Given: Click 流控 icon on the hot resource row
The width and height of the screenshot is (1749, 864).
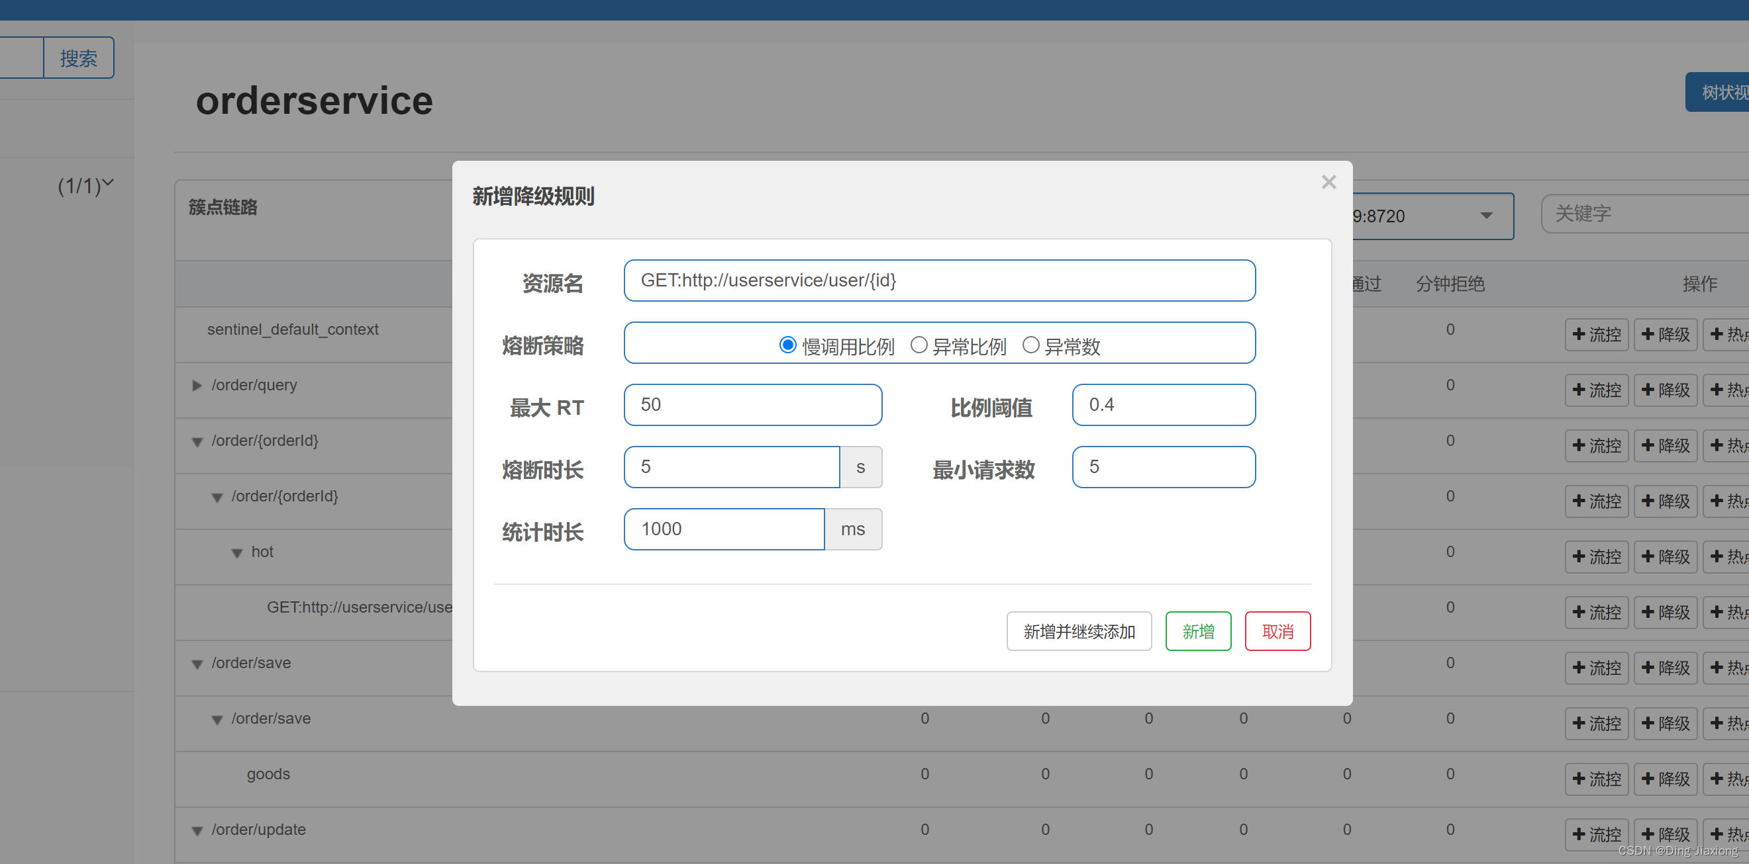Looking at the screenshot, I should (x=1597, y=556).
